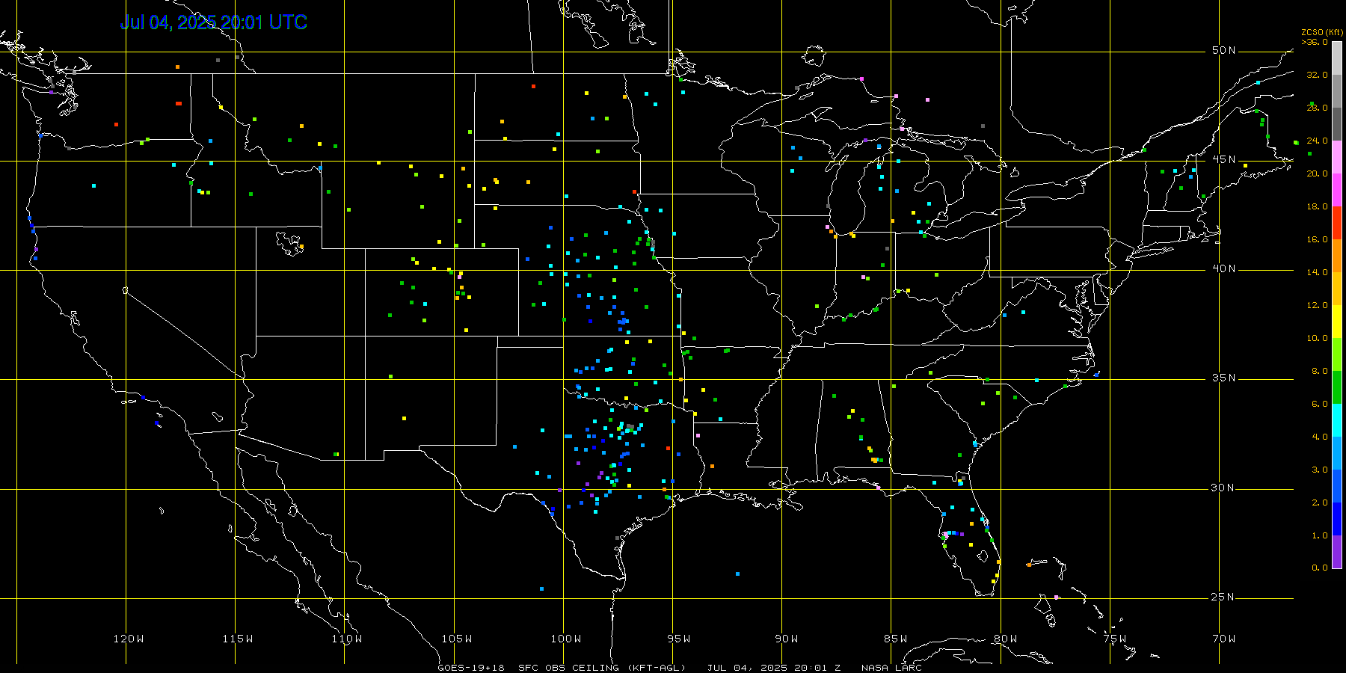This screenshot has width=1346, height=673.
Task: Click the 90 W longitude label
Action: [787, 639]
